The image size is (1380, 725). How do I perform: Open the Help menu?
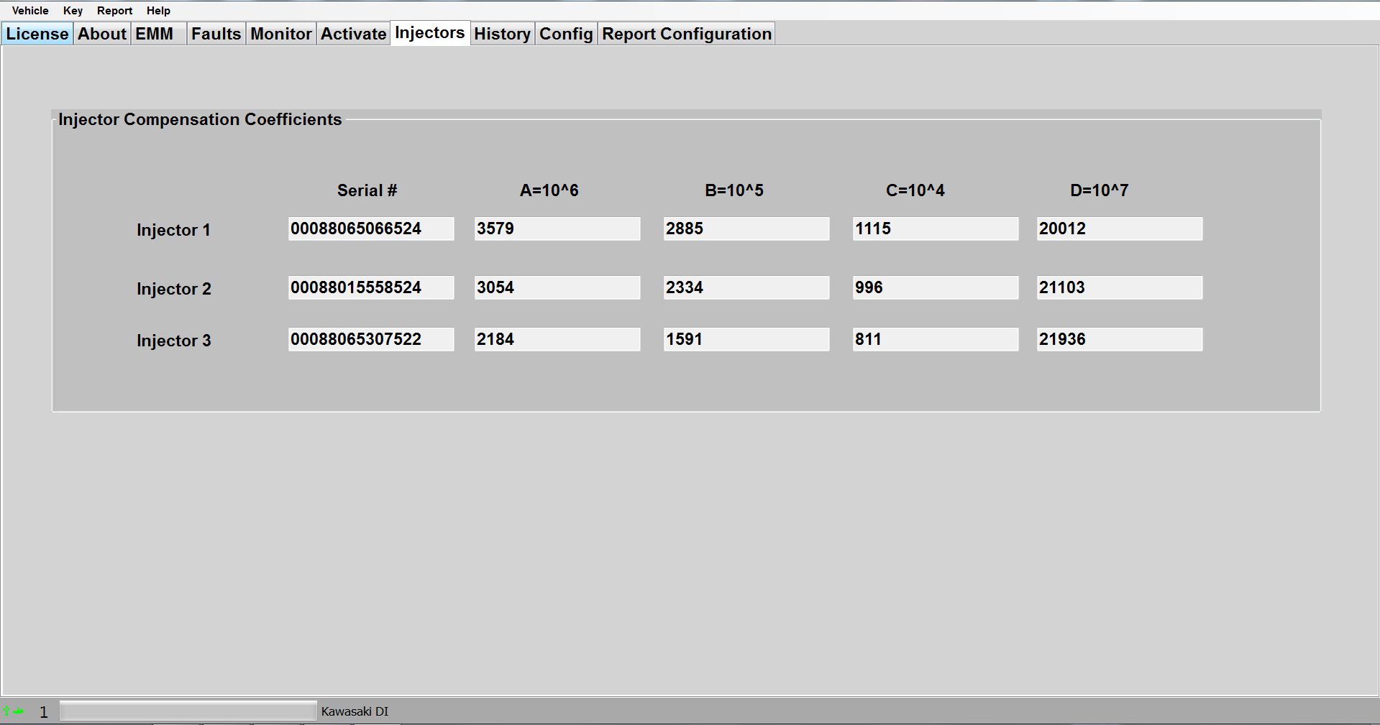(158, 11)
